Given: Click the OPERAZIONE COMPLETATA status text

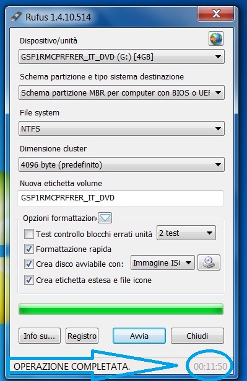Looking at the screenshot, I should click(72, 367).
